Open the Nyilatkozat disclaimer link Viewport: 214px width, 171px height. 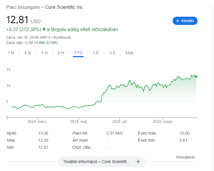pos(62,38)
